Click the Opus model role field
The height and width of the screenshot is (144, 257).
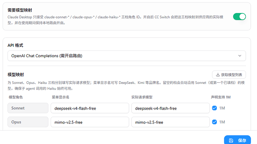(x=28, y=122)
